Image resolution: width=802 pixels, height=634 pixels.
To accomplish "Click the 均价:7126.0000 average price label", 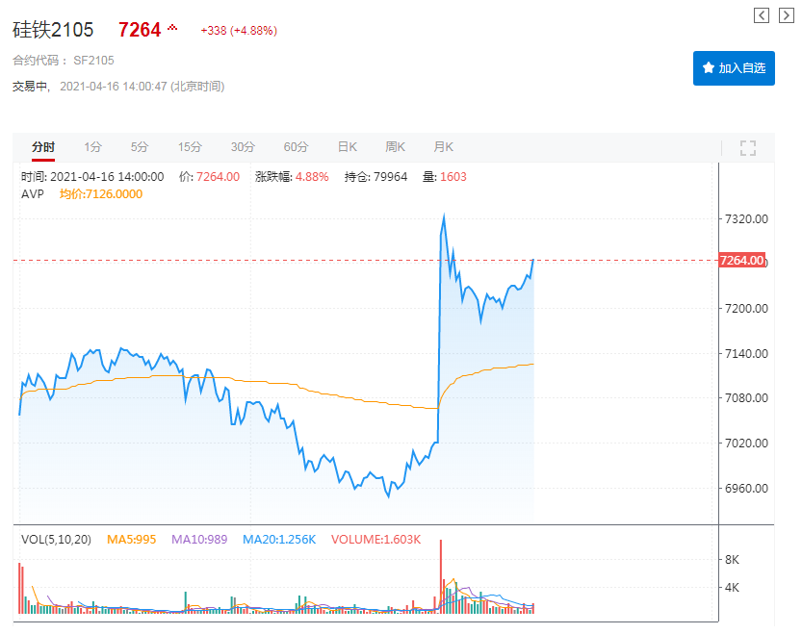I will click(x=101, y=193).
